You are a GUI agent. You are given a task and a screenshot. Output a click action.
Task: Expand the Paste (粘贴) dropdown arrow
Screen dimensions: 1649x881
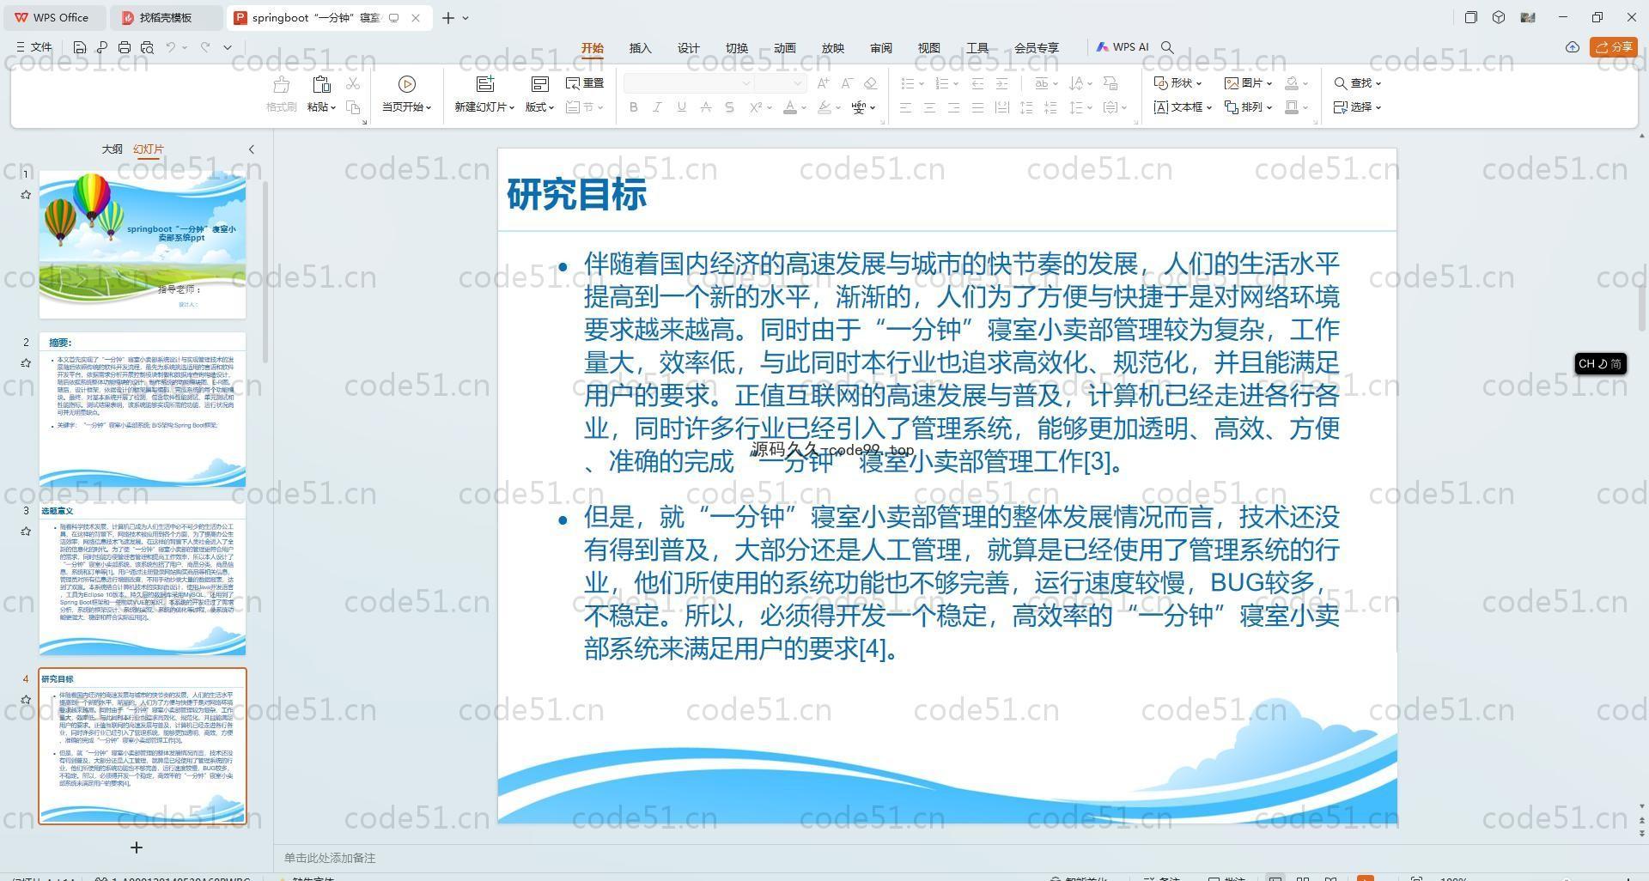pos(333,108)
